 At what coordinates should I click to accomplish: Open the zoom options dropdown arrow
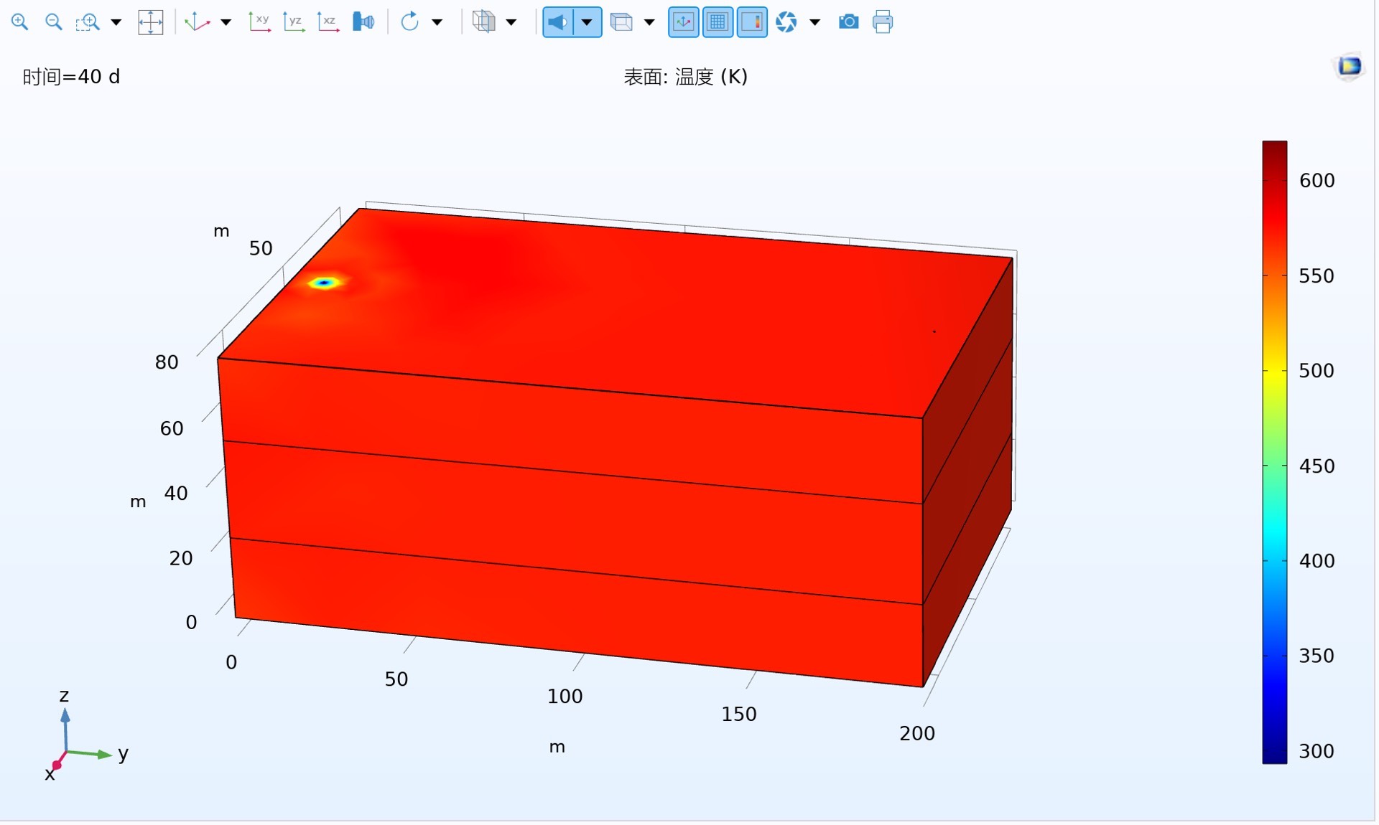pos(116,22)
